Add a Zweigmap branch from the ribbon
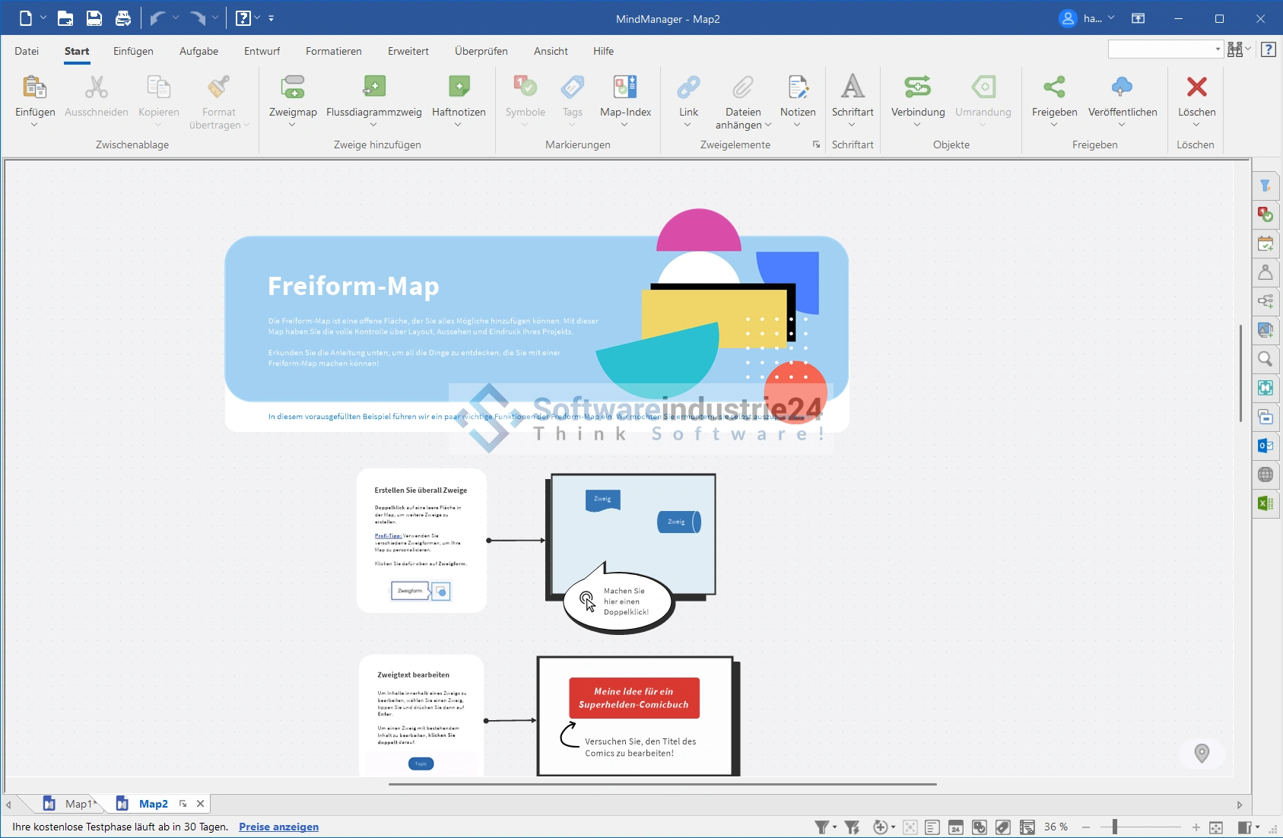The image size is (1283, 838). [x=293, y=87]
